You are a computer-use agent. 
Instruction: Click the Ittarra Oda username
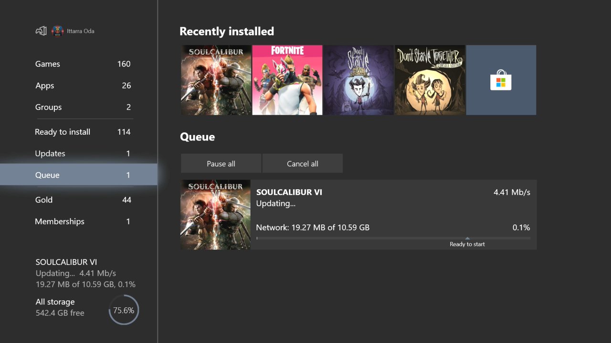[81, 31]
